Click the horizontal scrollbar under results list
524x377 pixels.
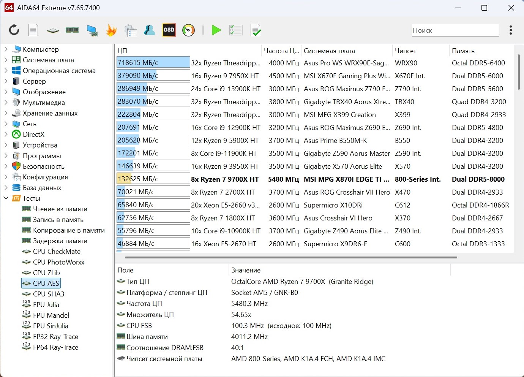[x=290, y=257]
